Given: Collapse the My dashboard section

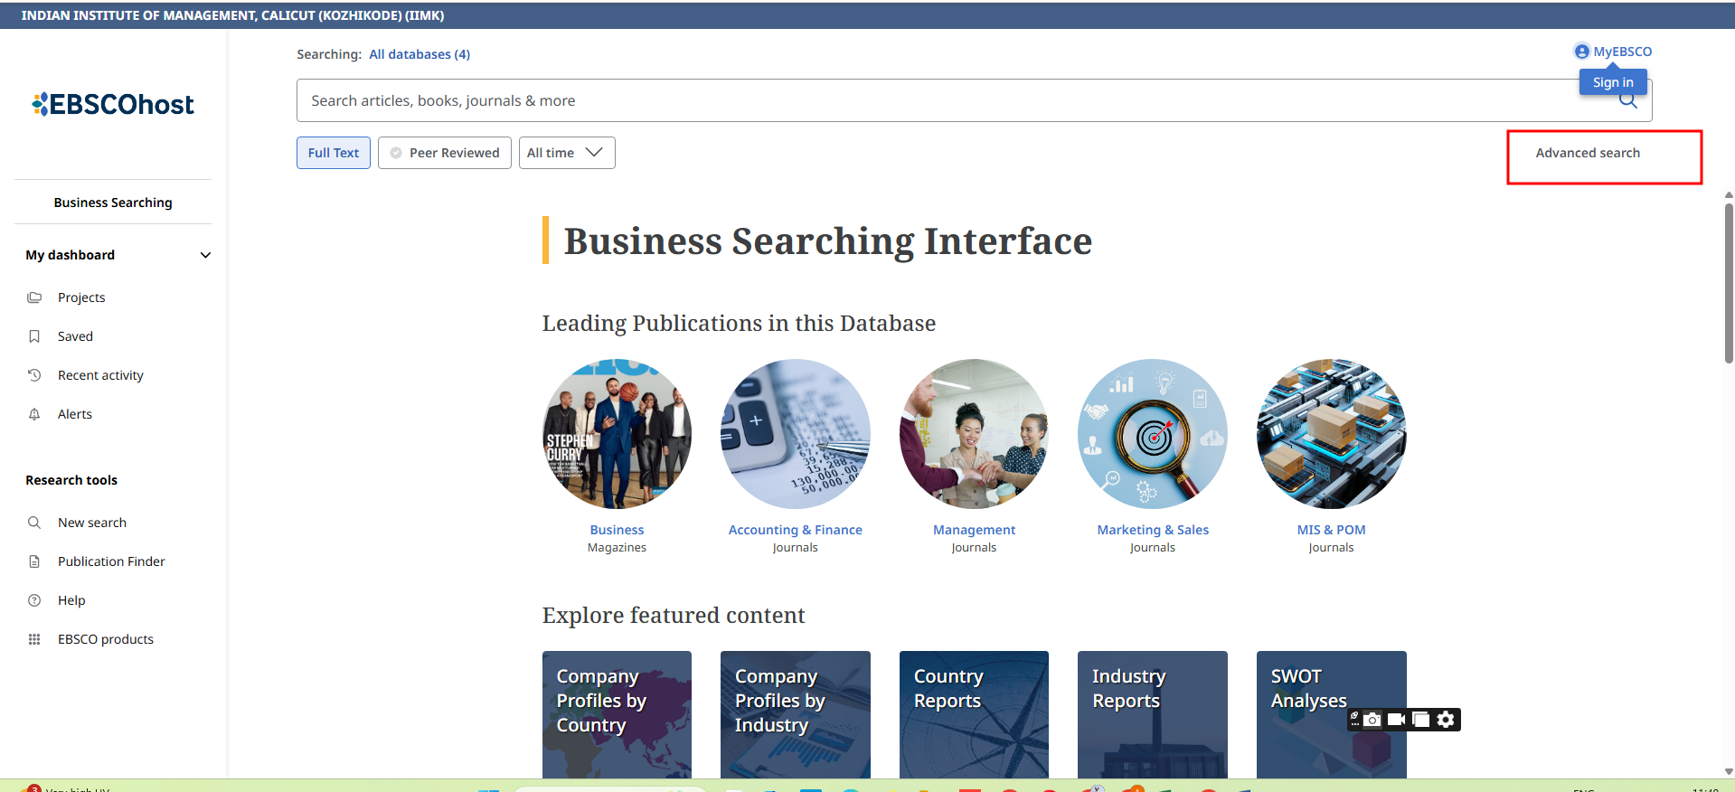Looking at the screenshot, I should pos(205,255).
